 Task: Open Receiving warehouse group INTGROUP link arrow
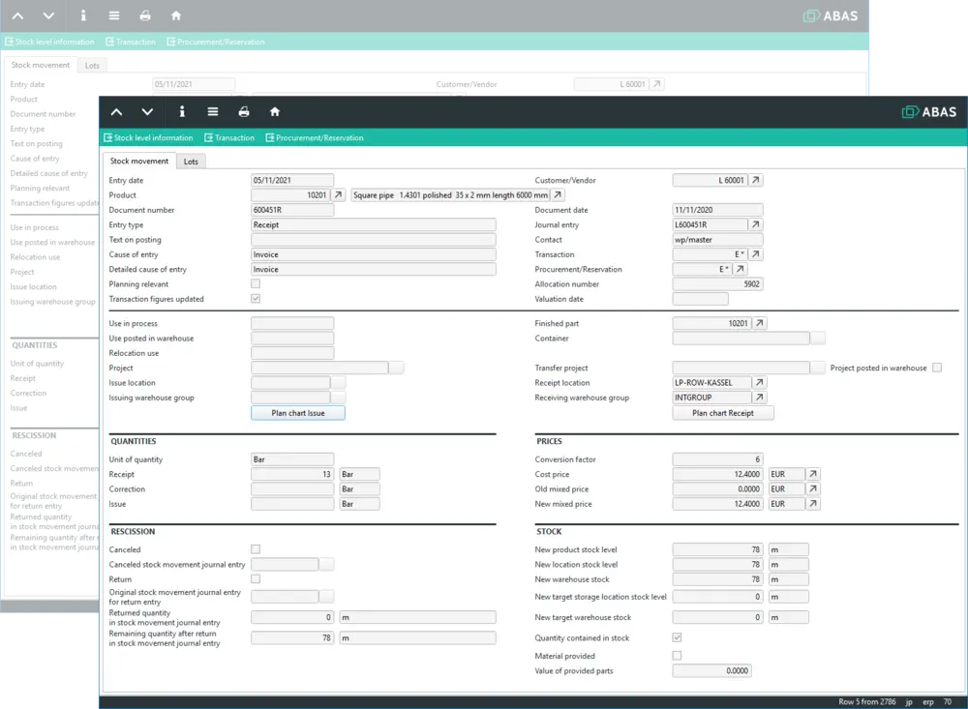tap(760, 398)
